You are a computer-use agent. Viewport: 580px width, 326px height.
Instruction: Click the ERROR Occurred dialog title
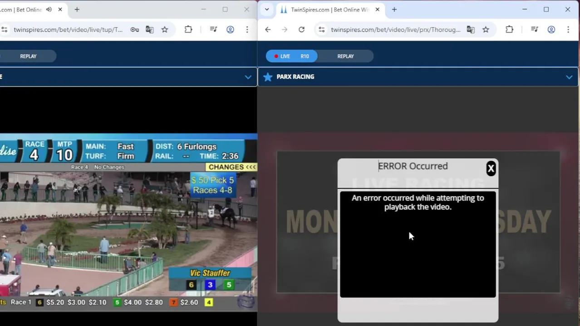pyautogui.click(x=413, y=166)
